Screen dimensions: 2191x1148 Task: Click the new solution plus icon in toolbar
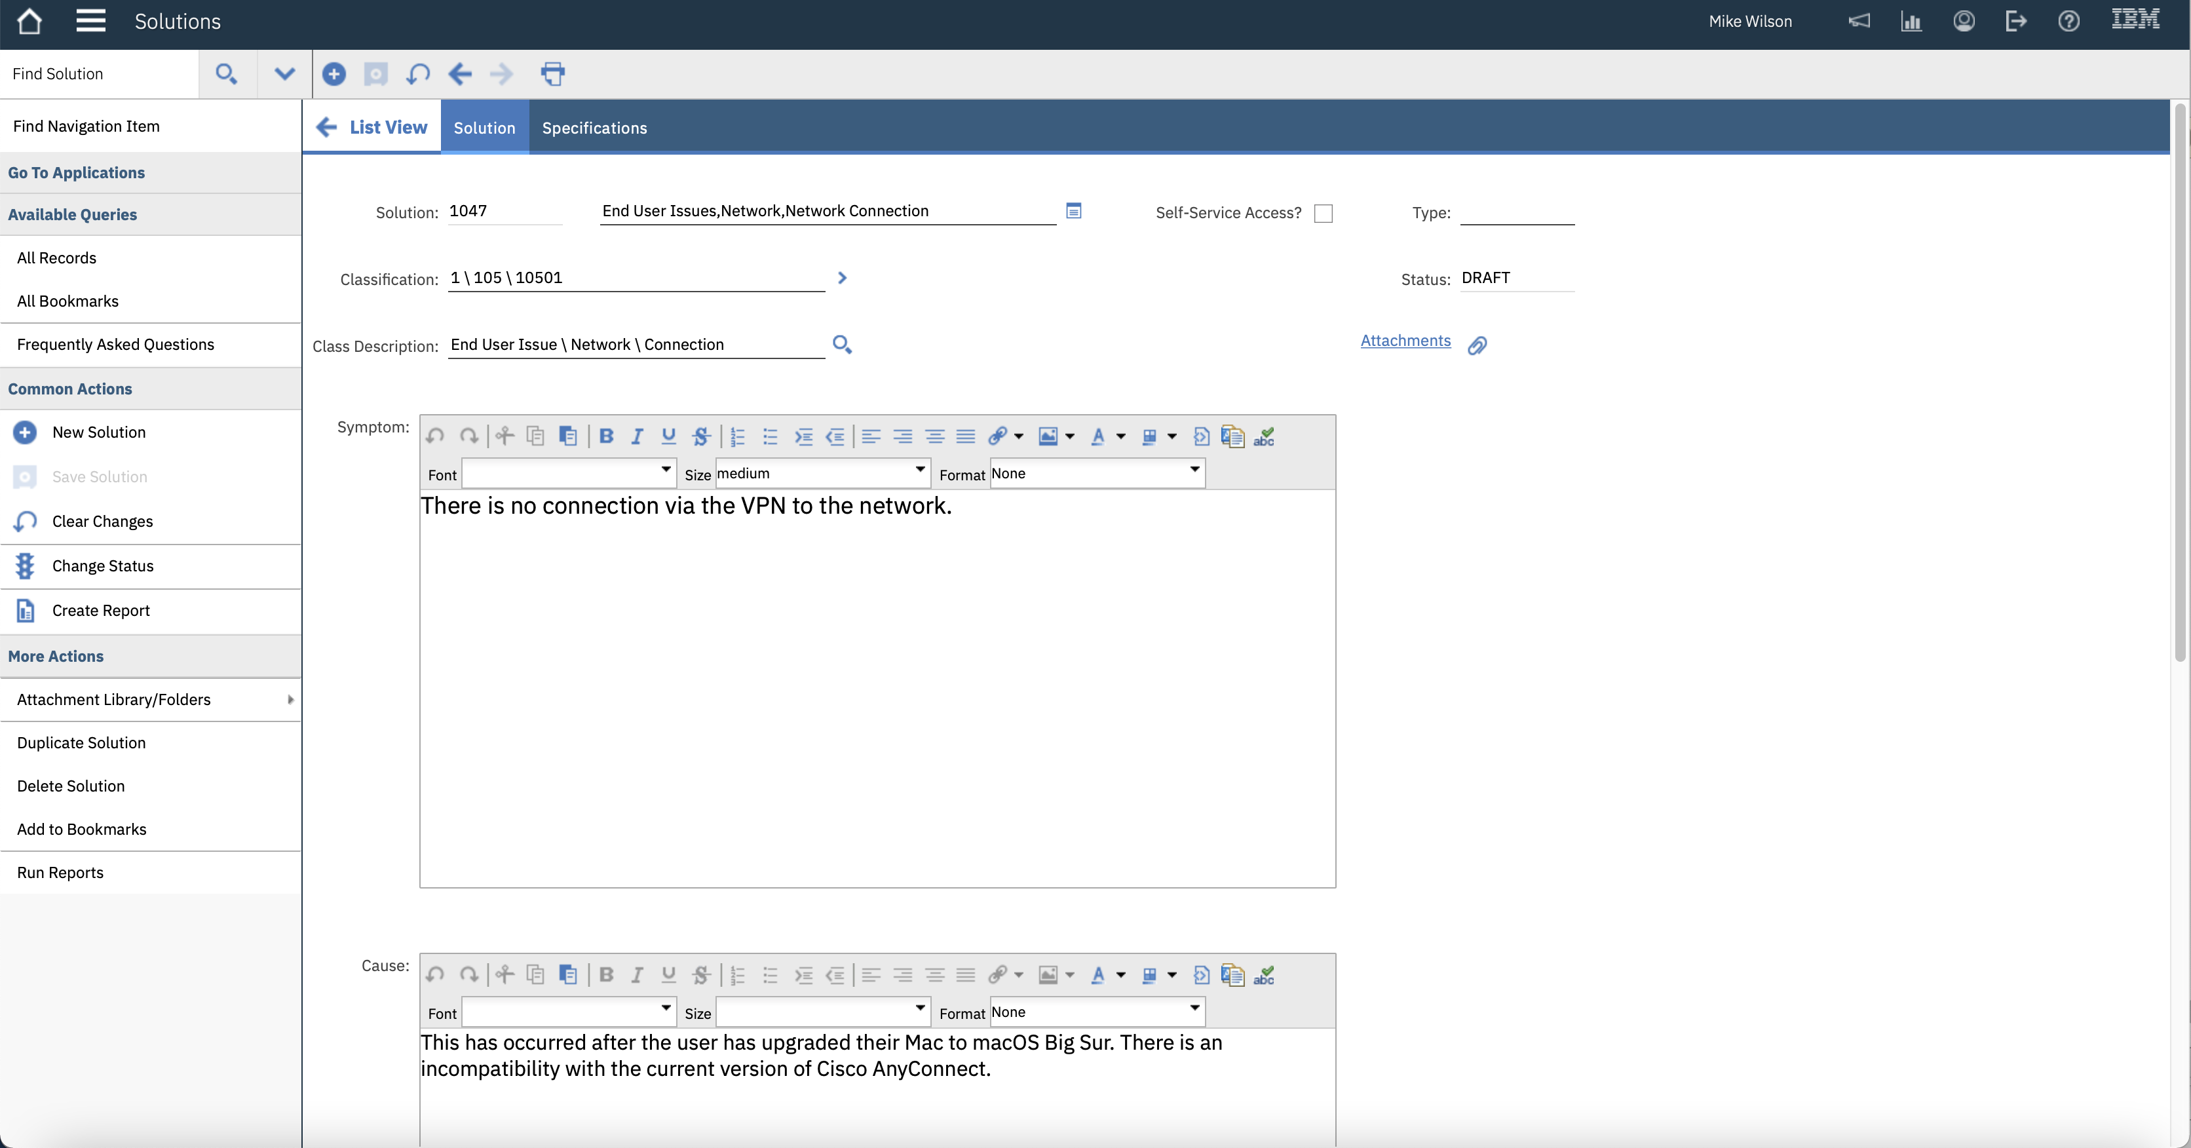click(333, 74)
